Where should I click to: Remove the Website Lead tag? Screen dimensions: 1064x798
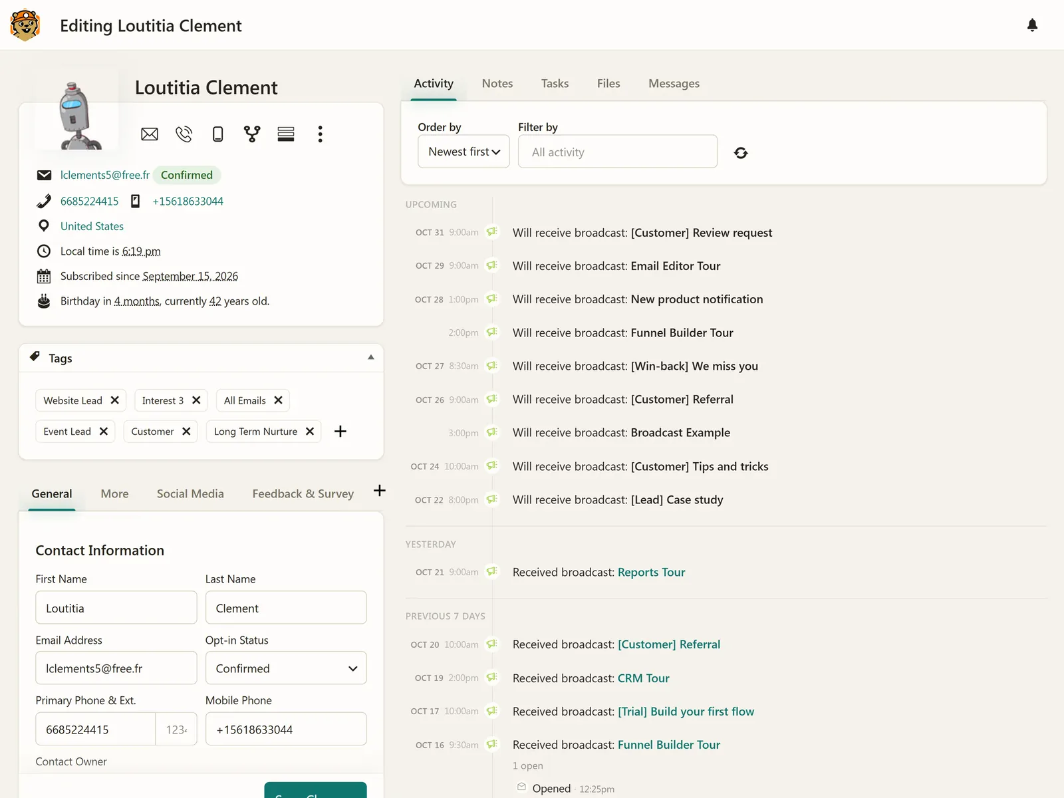(x=114, y=400)
